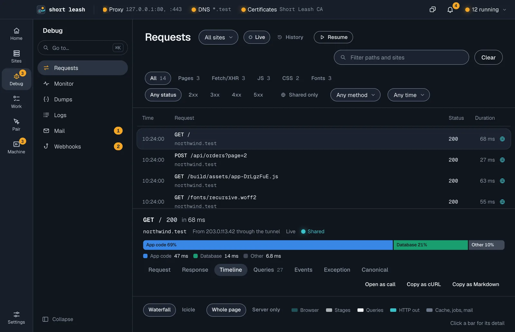Click the Clear button
The width and height of the screenshot is (515, 332).
click(488, 57)
